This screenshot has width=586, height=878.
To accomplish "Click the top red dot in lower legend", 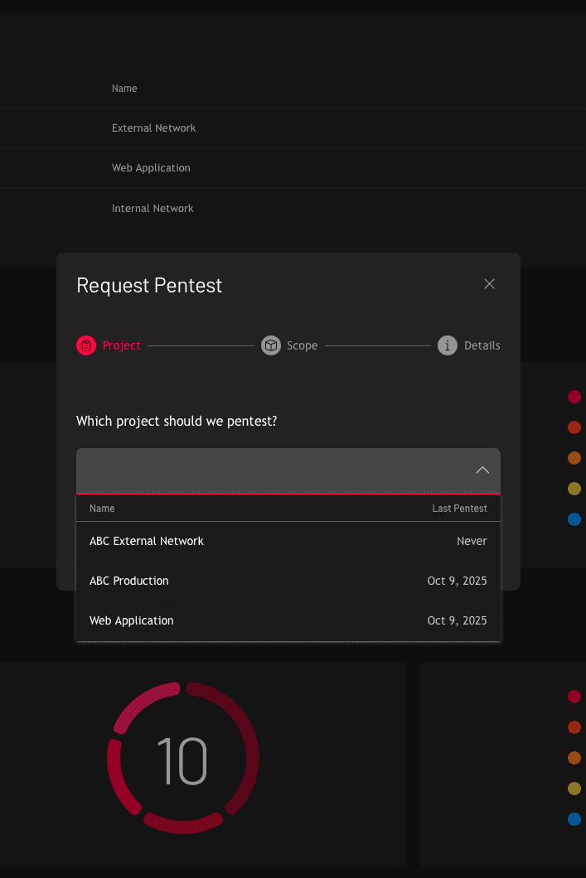I will 574,697.
